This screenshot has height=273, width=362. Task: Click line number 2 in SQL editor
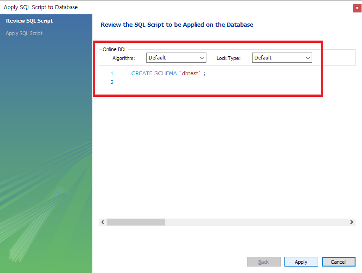click(112, 82)
